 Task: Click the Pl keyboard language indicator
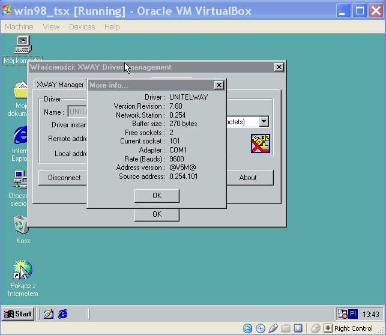click(x=353, y=314)
